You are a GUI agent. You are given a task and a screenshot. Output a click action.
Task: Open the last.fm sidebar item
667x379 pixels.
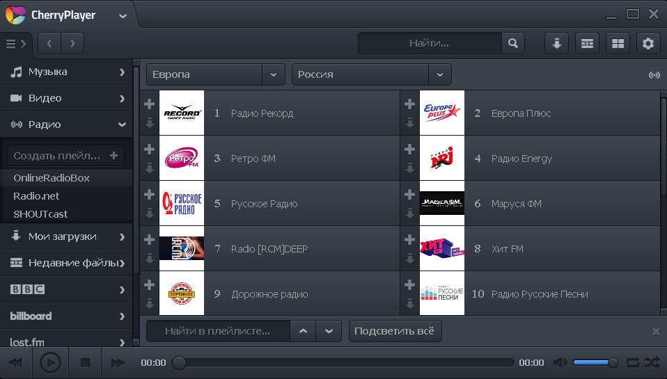pos(66,339)
